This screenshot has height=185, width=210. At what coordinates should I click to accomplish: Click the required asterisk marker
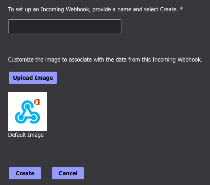click(x=181, y=9)
